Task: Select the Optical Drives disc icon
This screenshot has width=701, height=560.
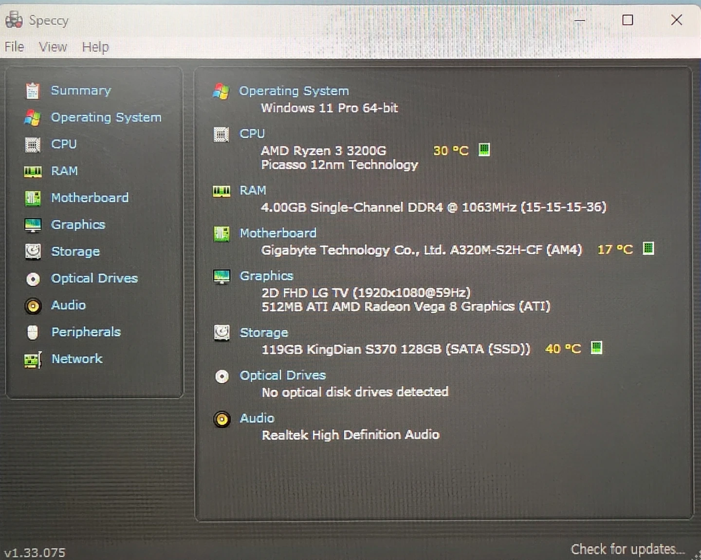Action: [33, 279]
